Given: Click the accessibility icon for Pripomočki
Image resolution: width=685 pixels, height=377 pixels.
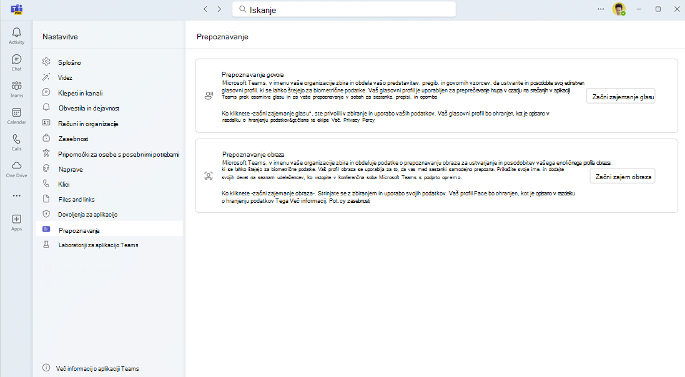Looking at the screenshot, I should point(46,154).
